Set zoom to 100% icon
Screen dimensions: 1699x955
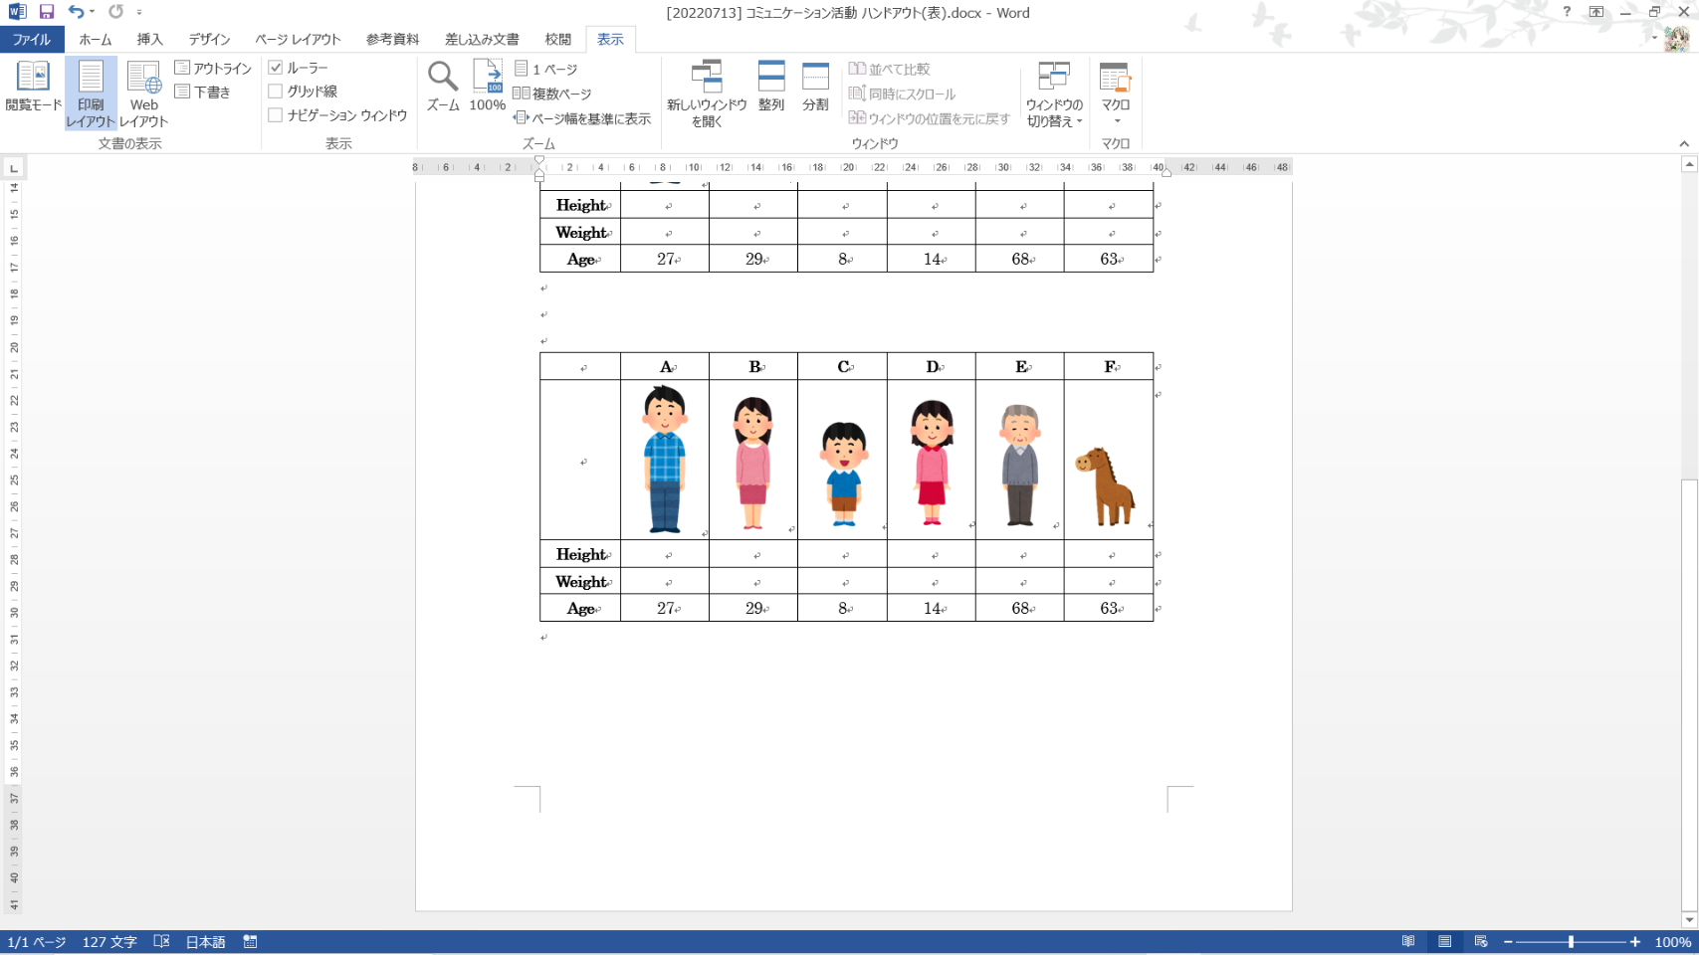click(x=487, y=86)
